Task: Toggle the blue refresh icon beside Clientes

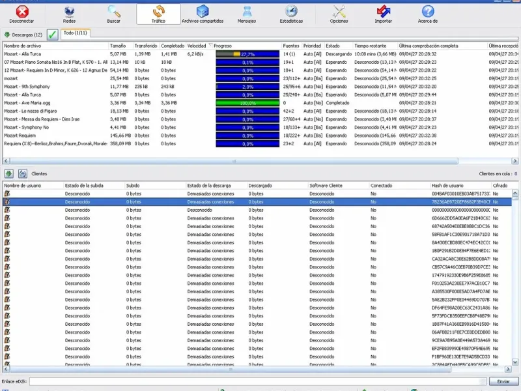Action: click(x=23, y=174)
